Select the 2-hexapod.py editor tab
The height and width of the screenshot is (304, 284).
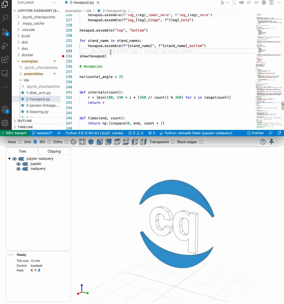82,3
